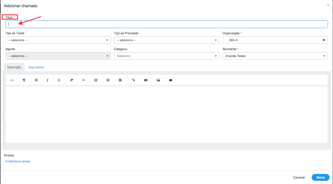333x184 pixels.
Task: Insert a numbered list in editor
Action: pyautogui.click(x=96, y=80)
